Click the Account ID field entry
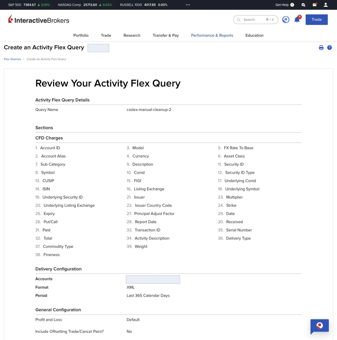The height and width of the screenshot is (340, 337). tap(50, 148)
